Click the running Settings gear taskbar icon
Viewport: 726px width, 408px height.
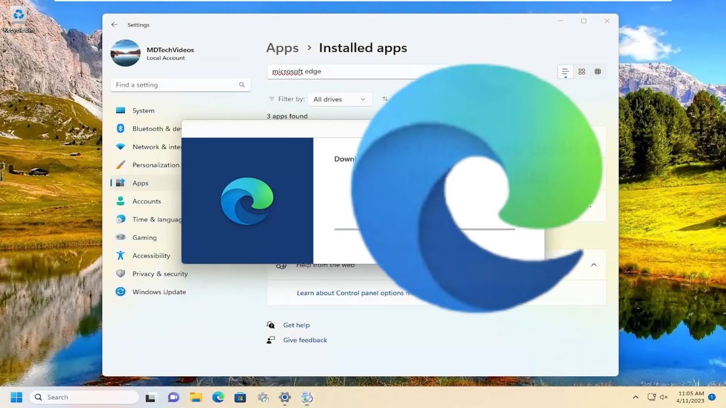pyautogui.click(x=285, y=397)
